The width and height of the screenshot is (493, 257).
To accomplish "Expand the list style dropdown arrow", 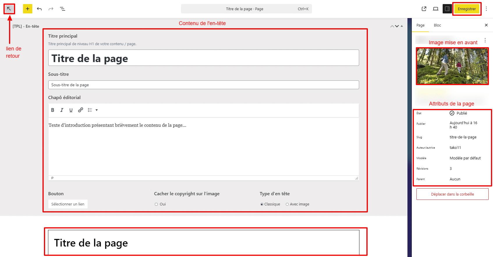I will (97, 110).
